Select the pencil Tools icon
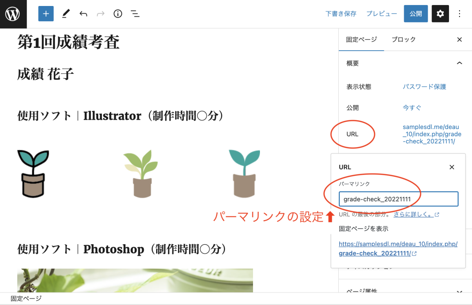472x305 pixels. 65,14
